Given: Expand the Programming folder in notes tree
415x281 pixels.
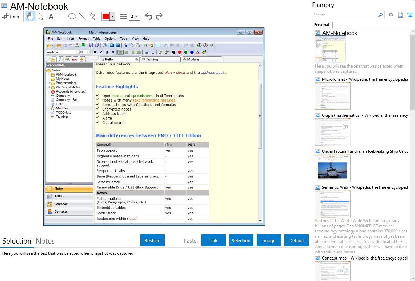Looking at the screenshot, I should pyautogui.click(x=48, y=83).
